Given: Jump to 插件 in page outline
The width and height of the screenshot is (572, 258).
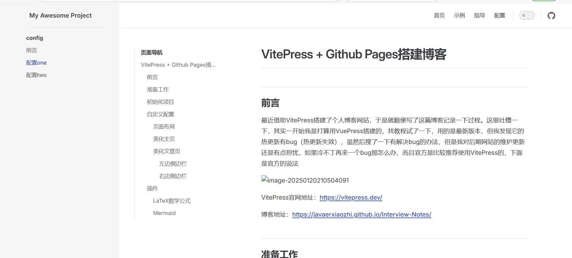Looking at the screenshot, I should (x=152, y=188).
